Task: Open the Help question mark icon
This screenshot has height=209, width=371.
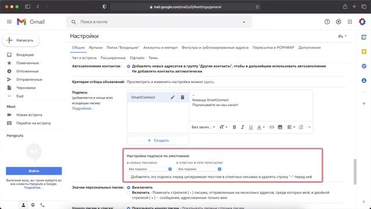Action: click(x=327, y=22)
